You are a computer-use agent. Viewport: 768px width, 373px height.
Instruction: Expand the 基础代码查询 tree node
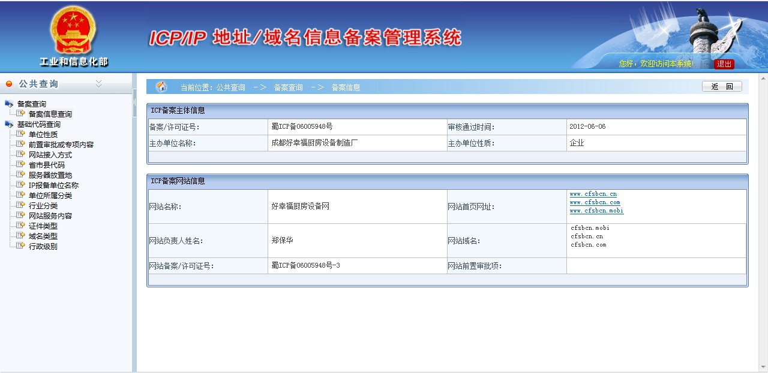pos(38,125)
